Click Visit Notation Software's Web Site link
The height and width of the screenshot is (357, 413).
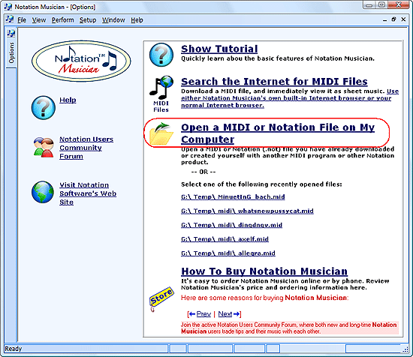tap(88, 193)
